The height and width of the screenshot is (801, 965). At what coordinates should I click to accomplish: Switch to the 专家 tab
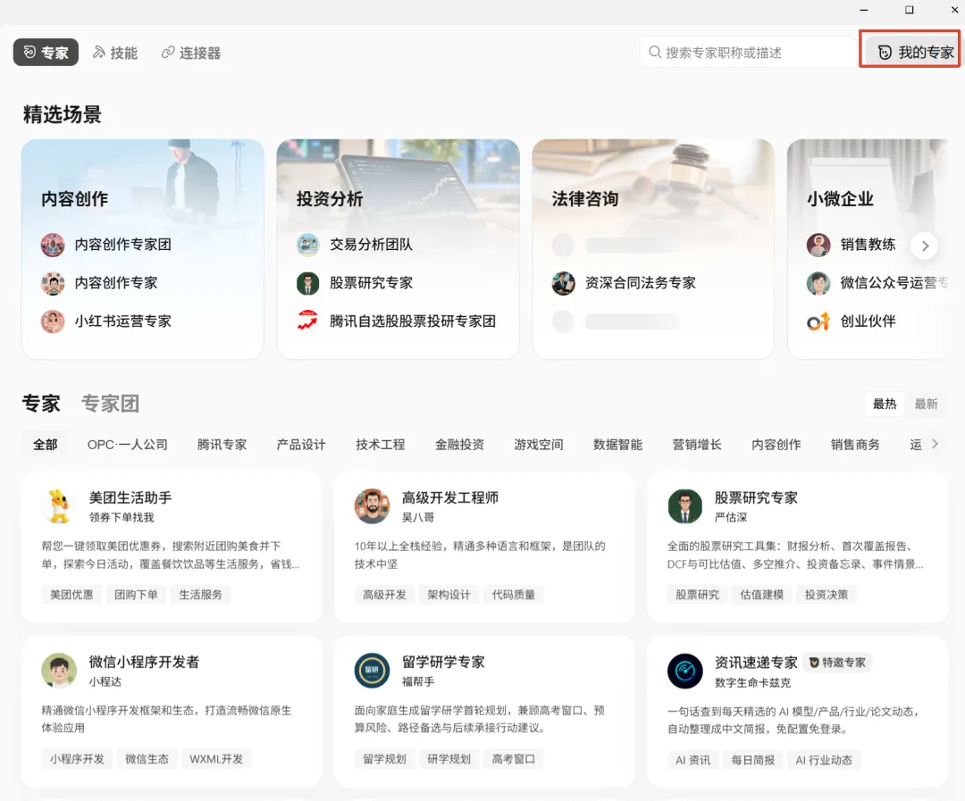(x=46, y=53)
